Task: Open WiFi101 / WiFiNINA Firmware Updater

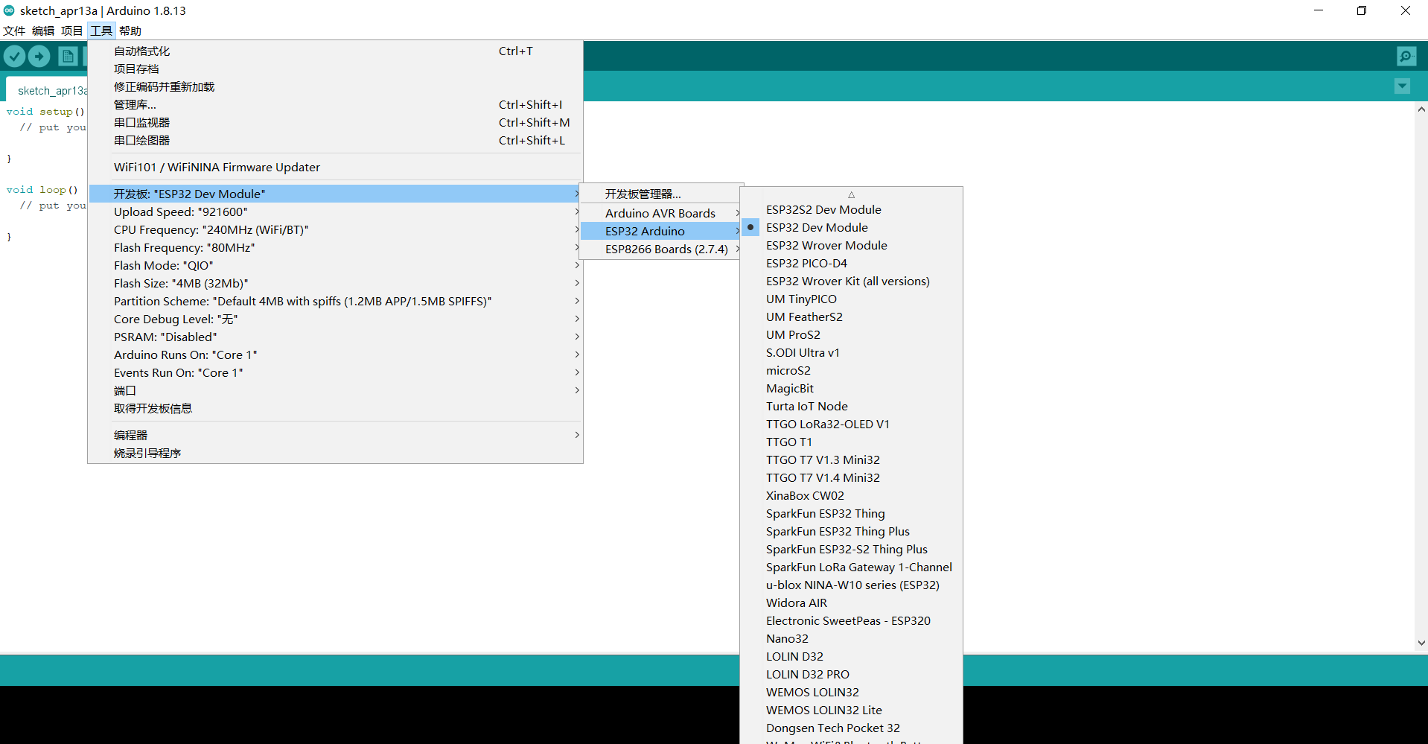Action: point(217,167)
